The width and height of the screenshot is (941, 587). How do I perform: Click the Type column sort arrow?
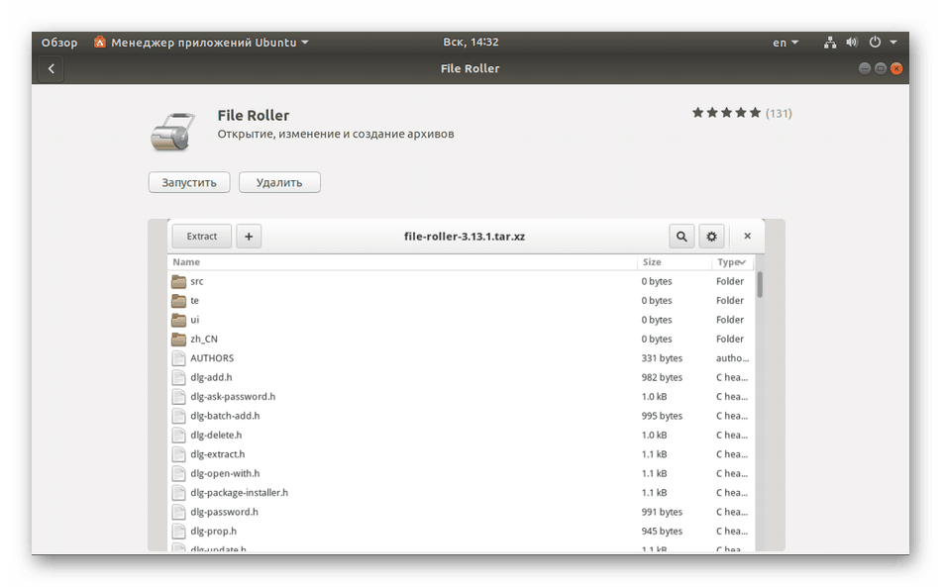743,262
